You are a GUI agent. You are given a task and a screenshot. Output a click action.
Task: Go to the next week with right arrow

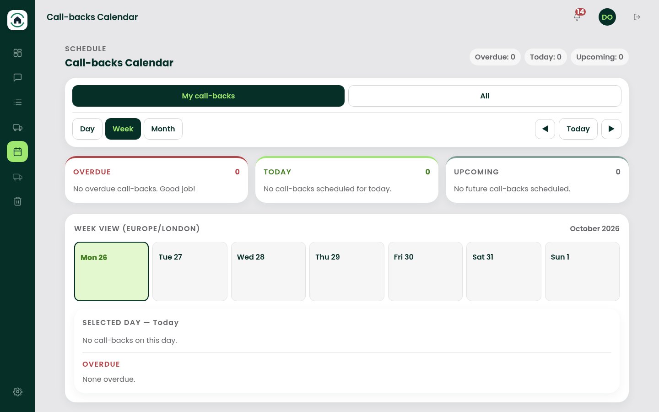click(611, 129)
